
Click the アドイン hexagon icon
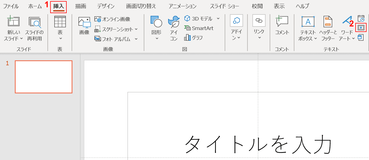[x=236, y=21]
